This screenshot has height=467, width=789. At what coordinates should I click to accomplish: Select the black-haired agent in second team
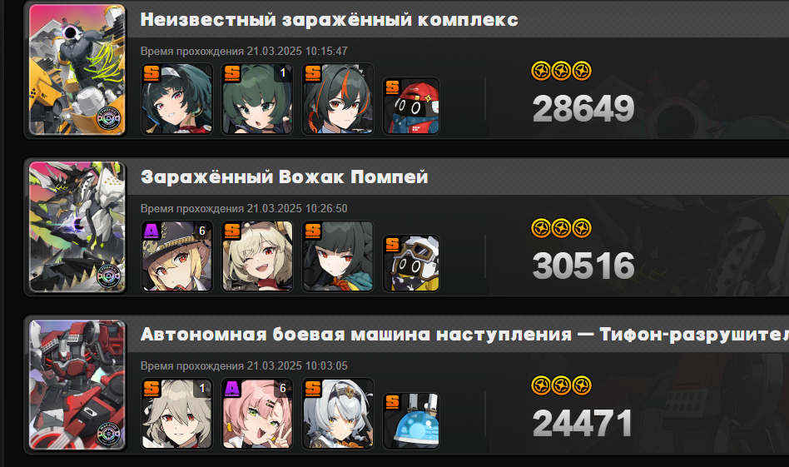point(338,256)
